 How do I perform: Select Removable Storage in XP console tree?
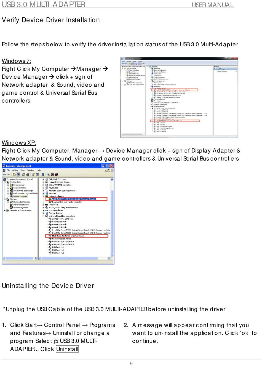click(x=22, y=202)
